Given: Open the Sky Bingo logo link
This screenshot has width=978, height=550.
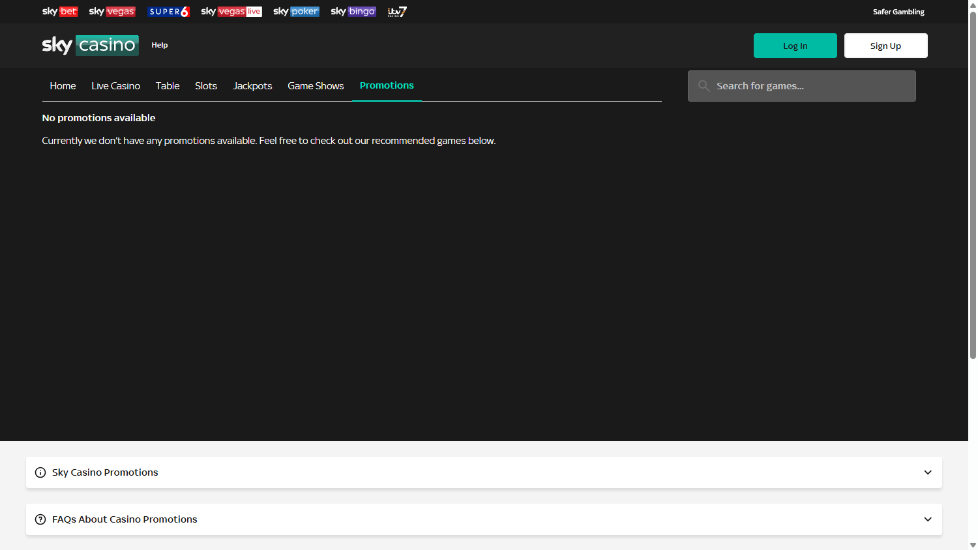Looking at the screenshot, I should (353, 12).
